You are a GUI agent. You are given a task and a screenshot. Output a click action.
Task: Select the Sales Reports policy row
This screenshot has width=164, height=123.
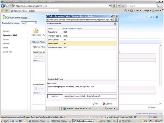pos(82,44)
